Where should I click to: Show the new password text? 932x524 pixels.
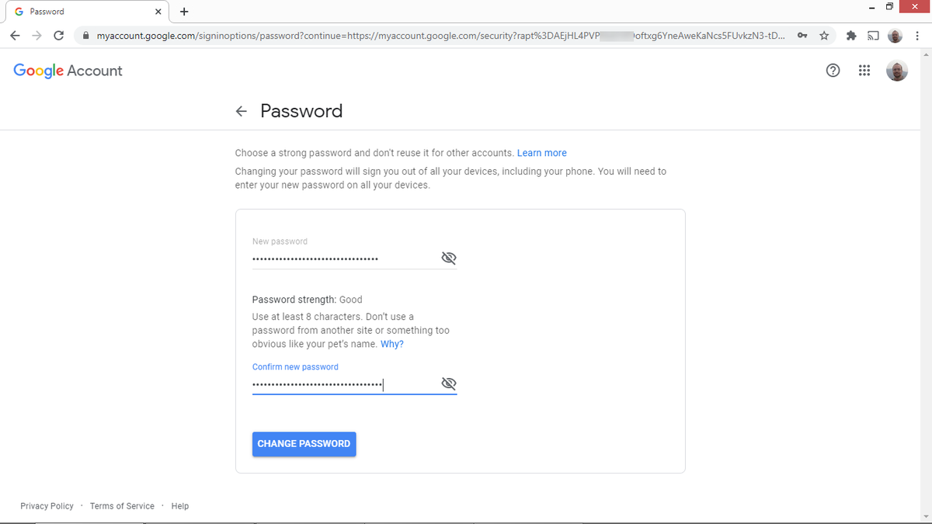[x=448, y=257]
